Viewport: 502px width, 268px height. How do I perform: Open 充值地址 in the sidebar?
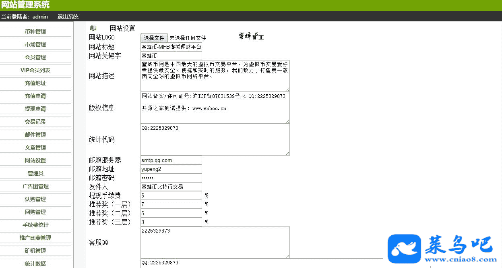pyautogui.click(x=35, y=83)
